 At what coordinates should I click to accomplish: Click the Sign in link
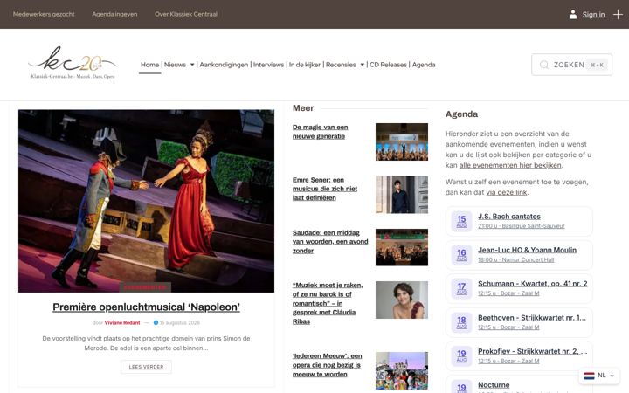[593, 15]
